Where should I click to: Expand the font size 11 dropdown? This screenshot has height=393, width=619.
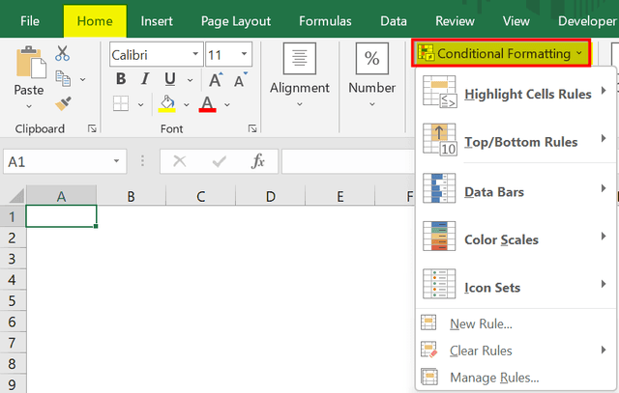[244, 55]
